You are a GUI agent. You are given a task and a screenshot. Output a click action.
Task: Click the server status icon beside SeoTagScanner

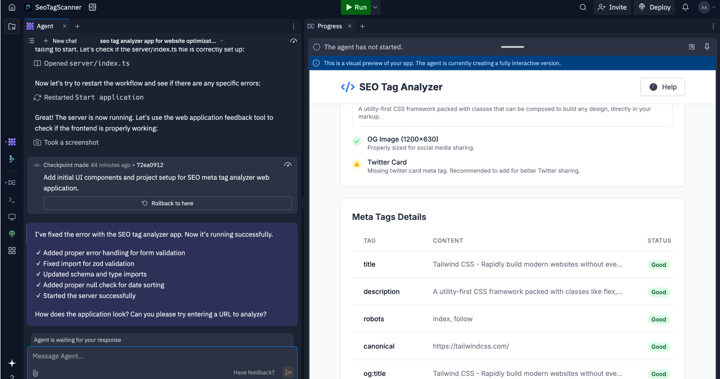[x=93, y=7]
